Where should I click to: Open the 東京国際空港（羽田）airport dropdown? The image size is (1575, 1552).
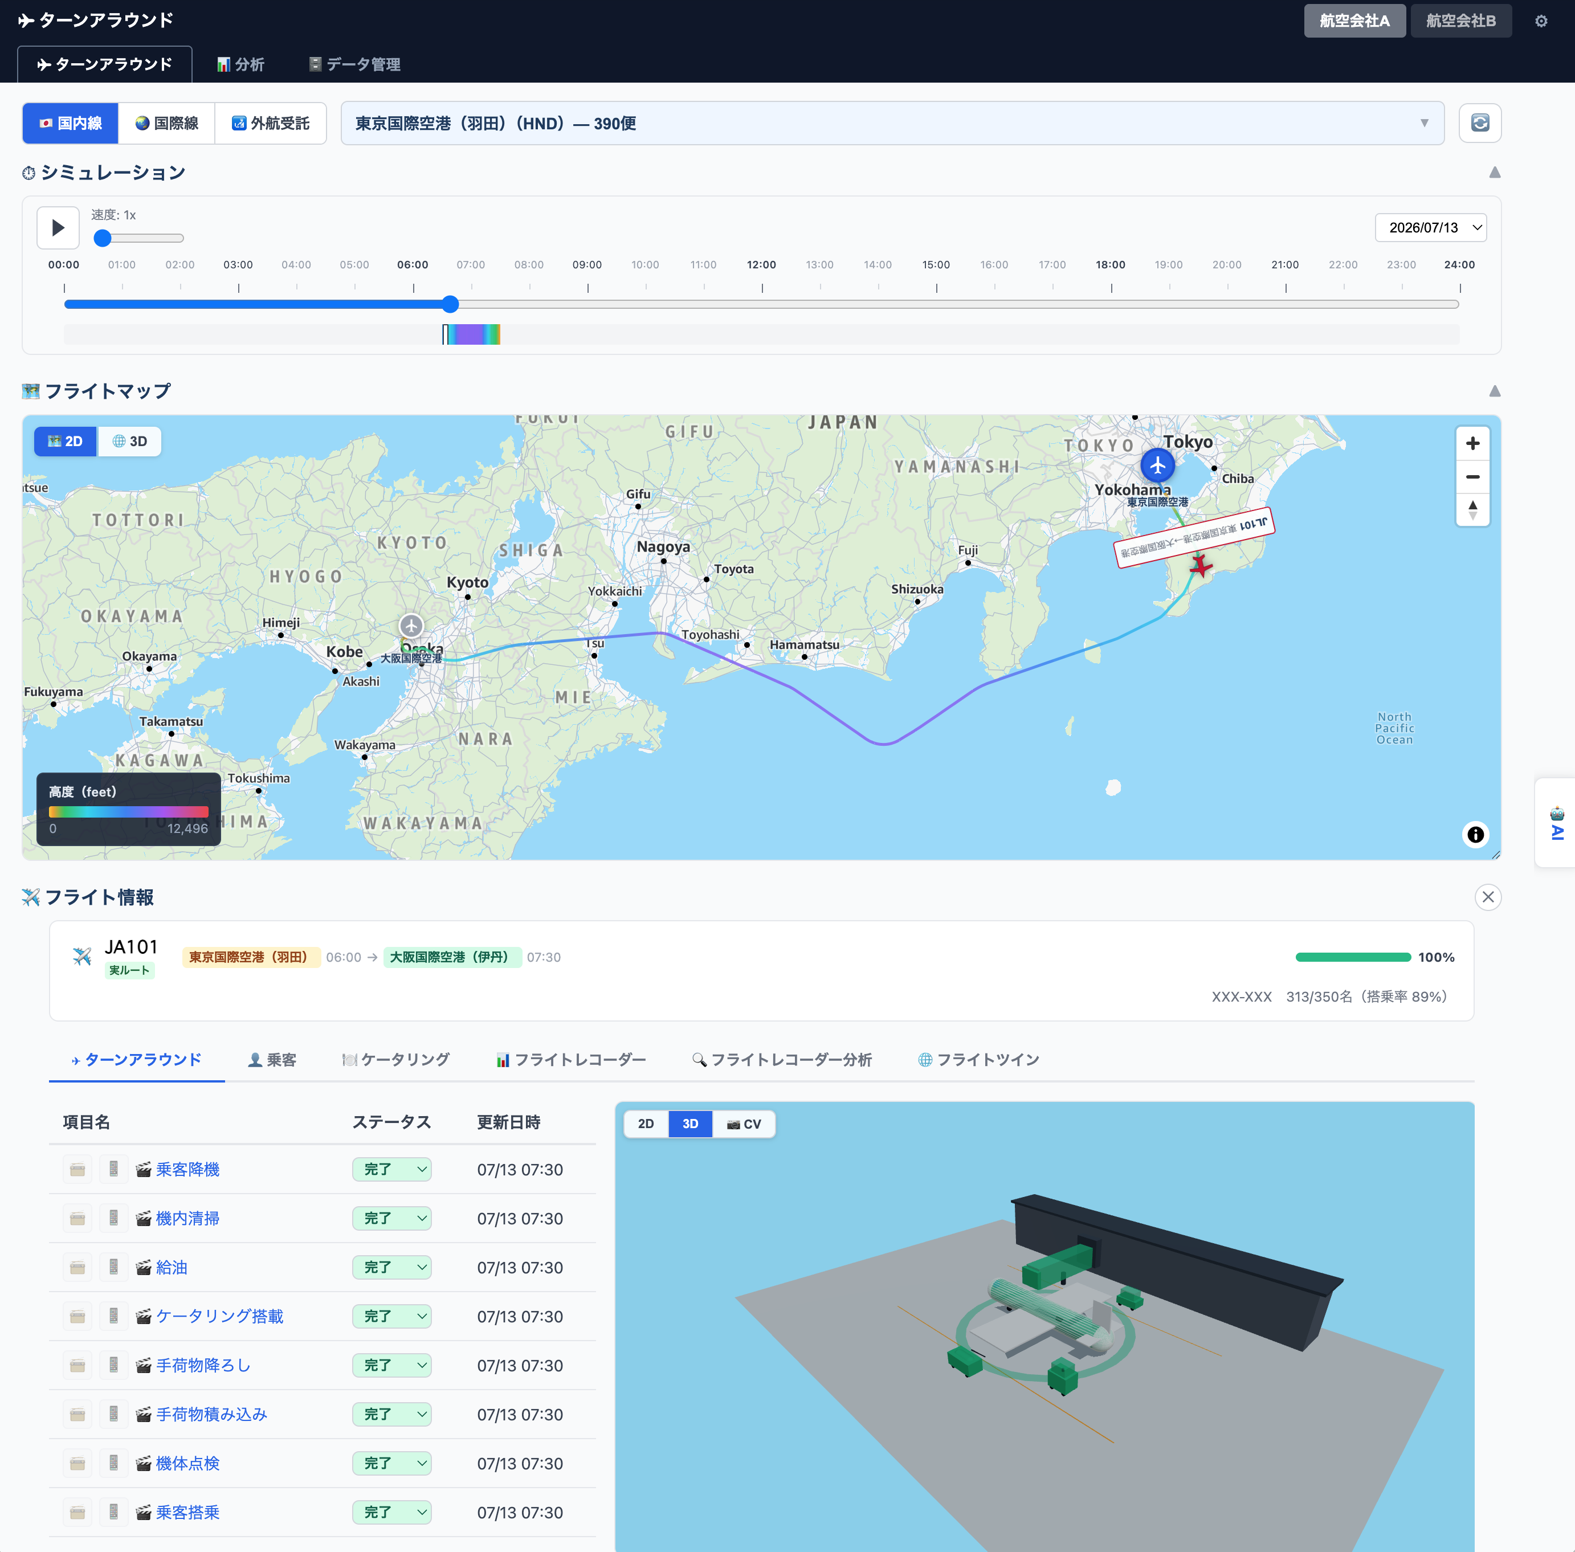(x=892, y=123)
